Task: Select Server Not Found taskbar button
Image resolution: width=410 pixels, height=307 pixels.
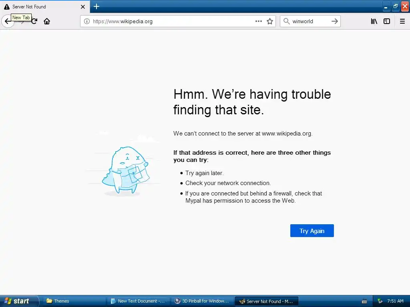Action: tap(267, 301)
